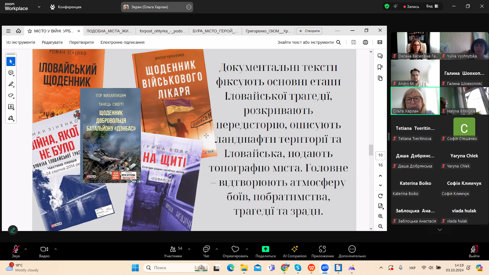Expand the audio options arrow next to Звук
Screen dimensions: 489x275
pos(26,249)
